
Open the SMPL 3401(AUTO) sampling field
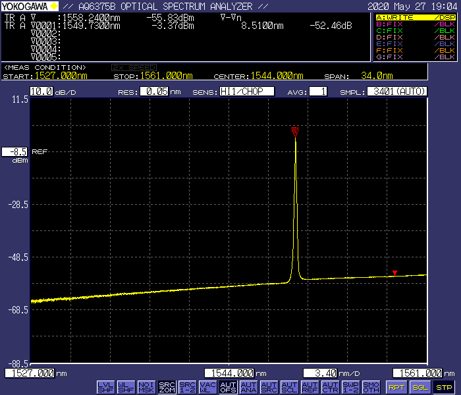[396, 92]
